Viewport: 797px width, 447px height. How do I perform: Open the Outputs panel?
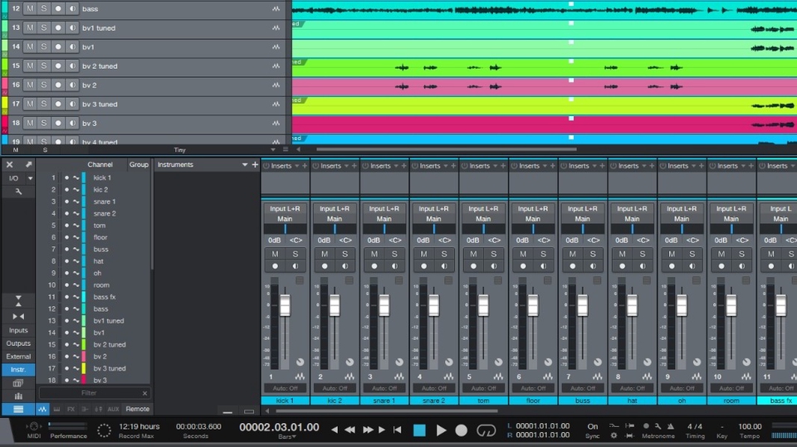18,343
